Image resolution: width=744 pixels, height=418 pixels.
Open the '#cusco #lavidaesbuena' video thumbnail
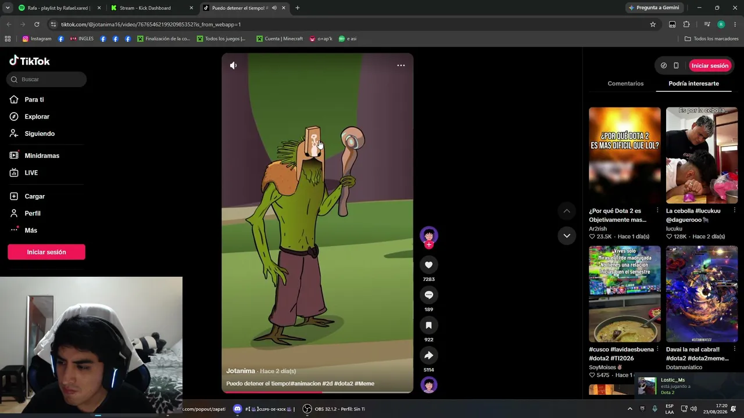click(625, 294)
